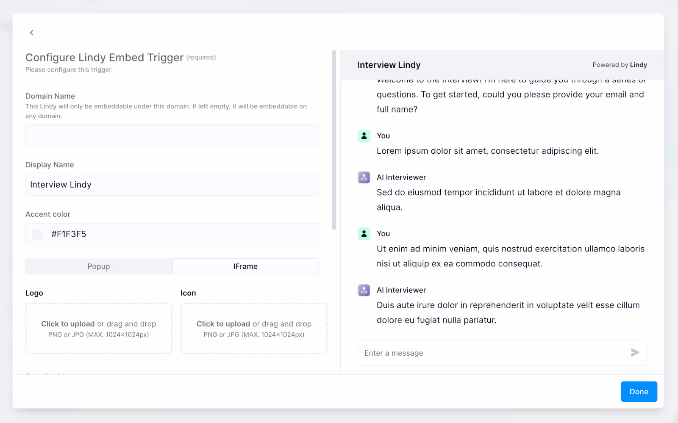This screenshot has width=678, height=423.
Task: Click the configuration panel vertical scrollbar
Action: [334, 140]
